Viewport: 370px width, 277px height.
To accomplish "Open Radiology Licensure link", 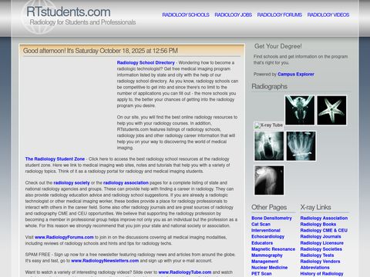I will 321,243.
